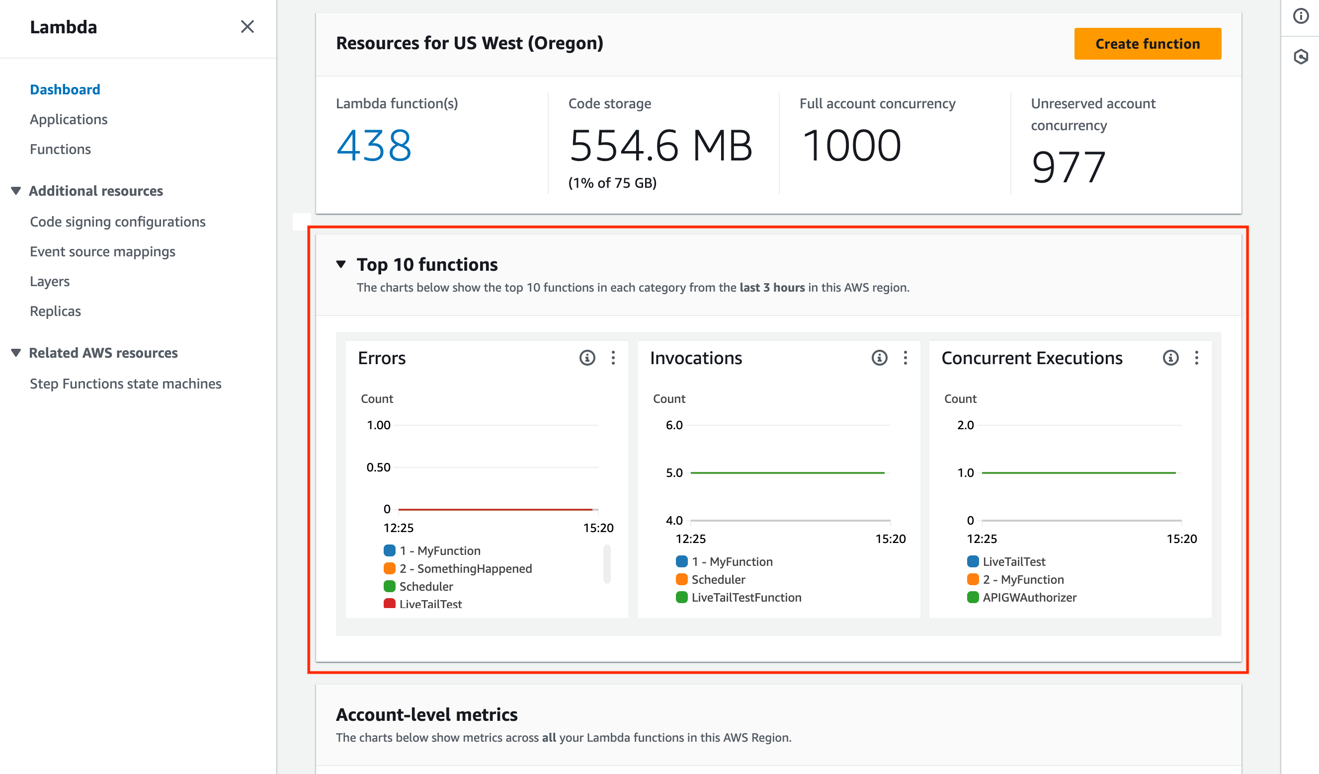This screenshot has width=1319, height=774.
Task: Open the Info help panel icon
Action: click(1302, 16)
